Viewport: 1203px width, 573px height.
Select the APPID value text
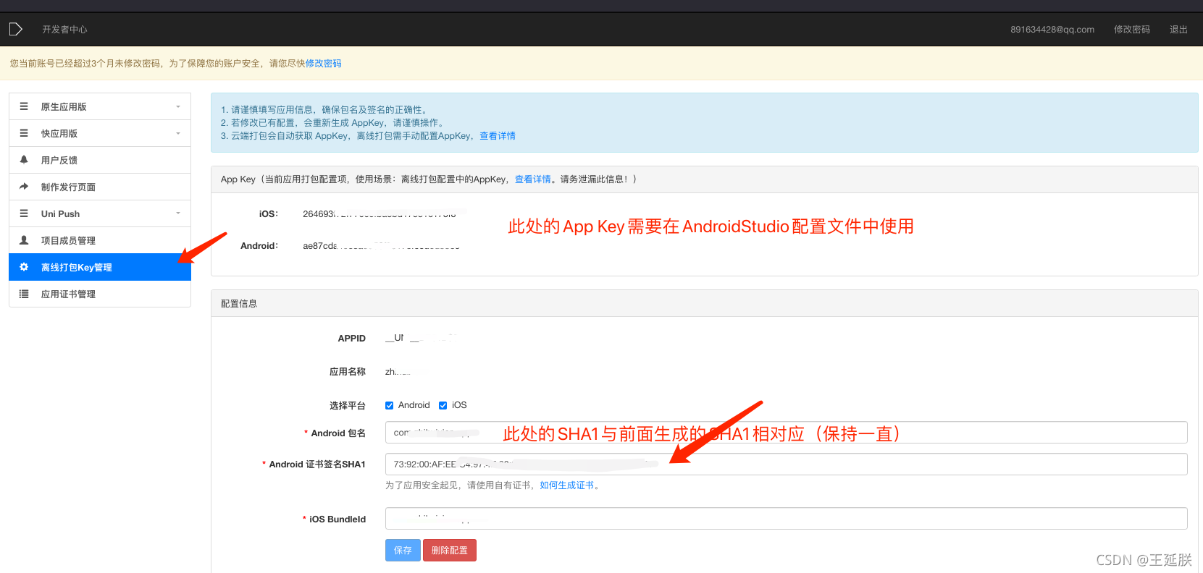(x=420, y=338)
